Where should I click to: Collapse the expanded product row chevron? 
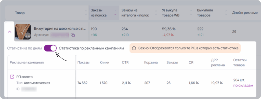coord(10,32)
